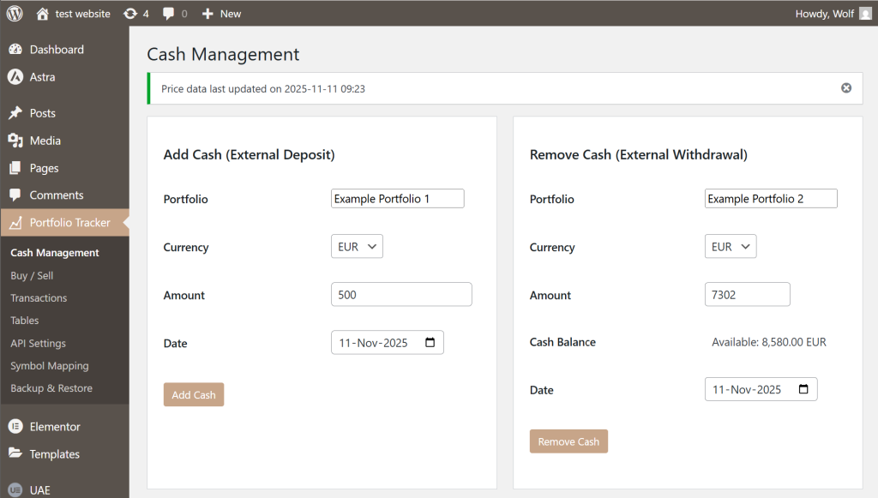Click the Example Portfolio 2 field
This screenshot has height=498, width=878.
(771, 199)
